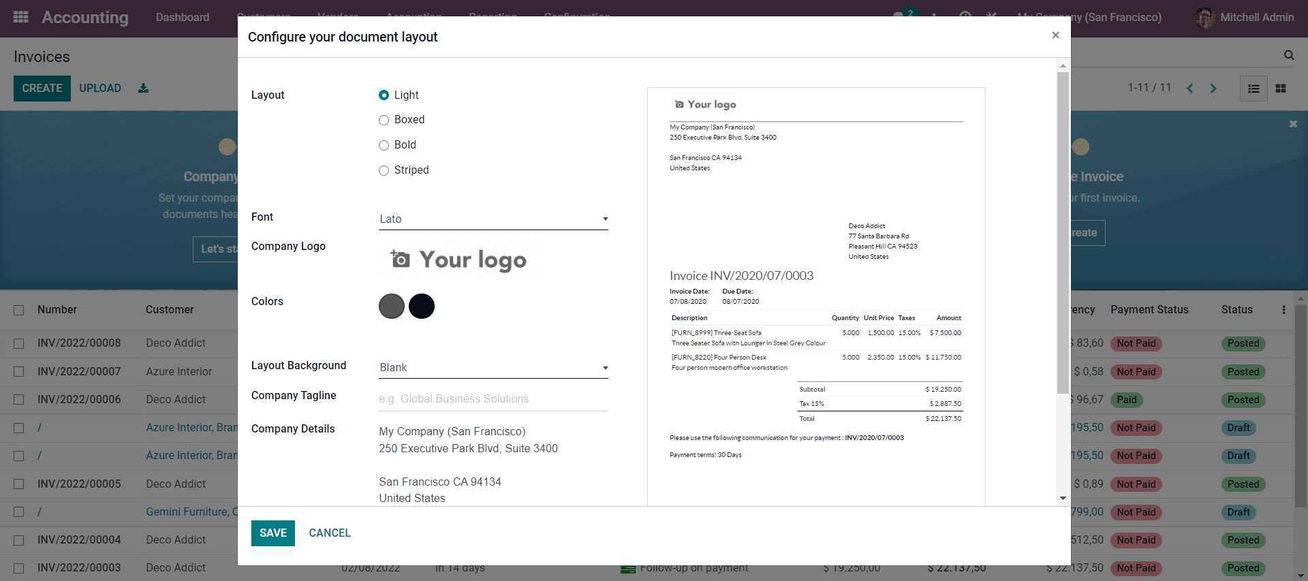The image size is (1308, 581).
Task: Sort by Customer column header
Action: (170, 310)
